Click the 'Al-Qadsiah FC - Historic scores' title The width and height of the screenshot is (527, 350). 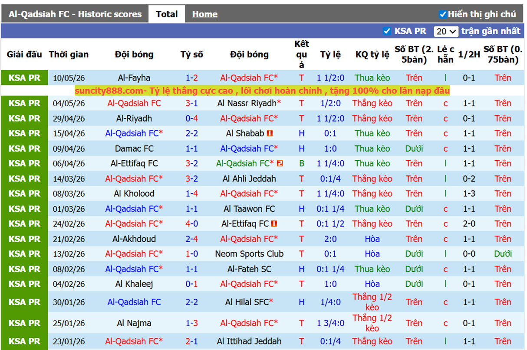click(x=75, y=14)
